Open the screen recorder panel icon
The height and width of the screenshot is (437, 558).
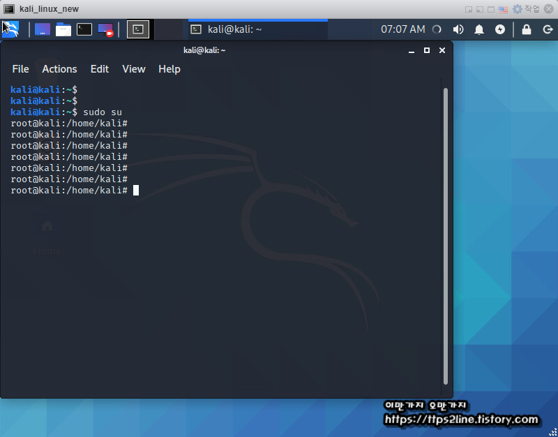[x=105, y=29]
